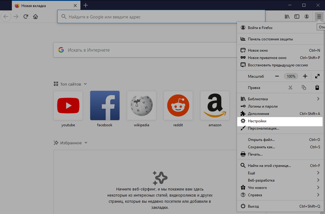Close the Новая вкладка tab
This screenshot has height=214, width=325.
click(75, 6)
